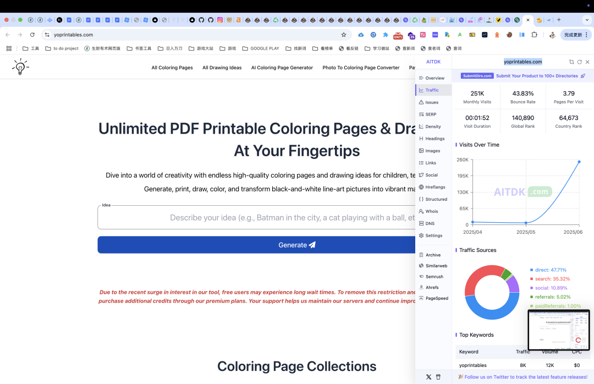Open the Archive link icon
The height and width of the screenshot is (384, 594).
(421, 255)
